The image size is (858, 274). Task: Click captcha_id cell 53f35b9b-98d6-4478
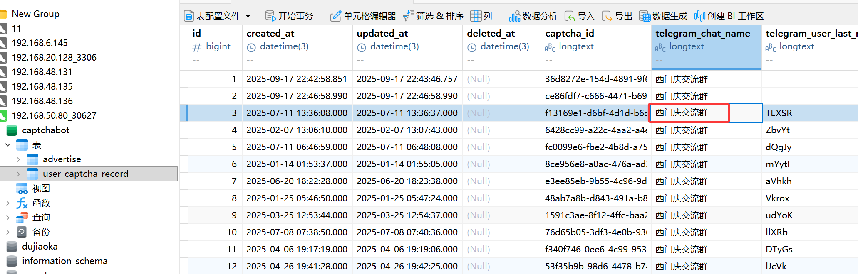pyautogui.click(x=595, y=267)
